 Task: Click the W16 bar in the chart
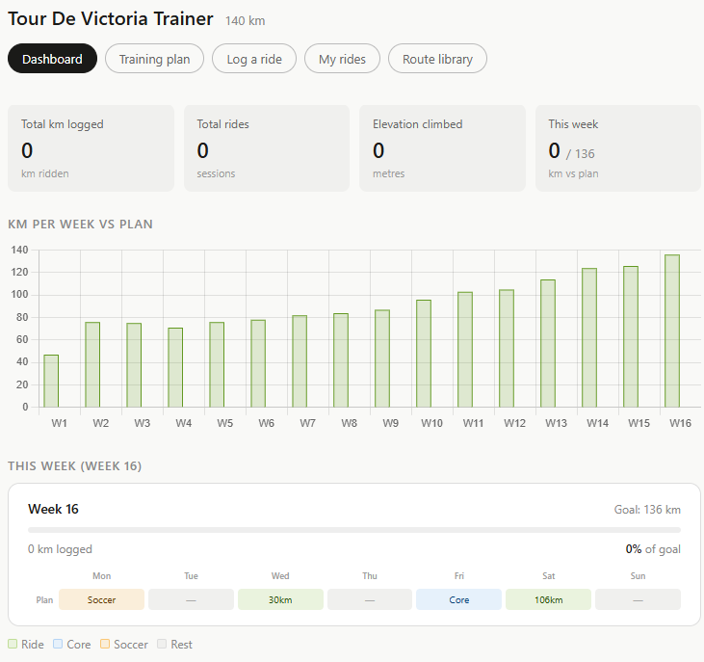(672, 331)
